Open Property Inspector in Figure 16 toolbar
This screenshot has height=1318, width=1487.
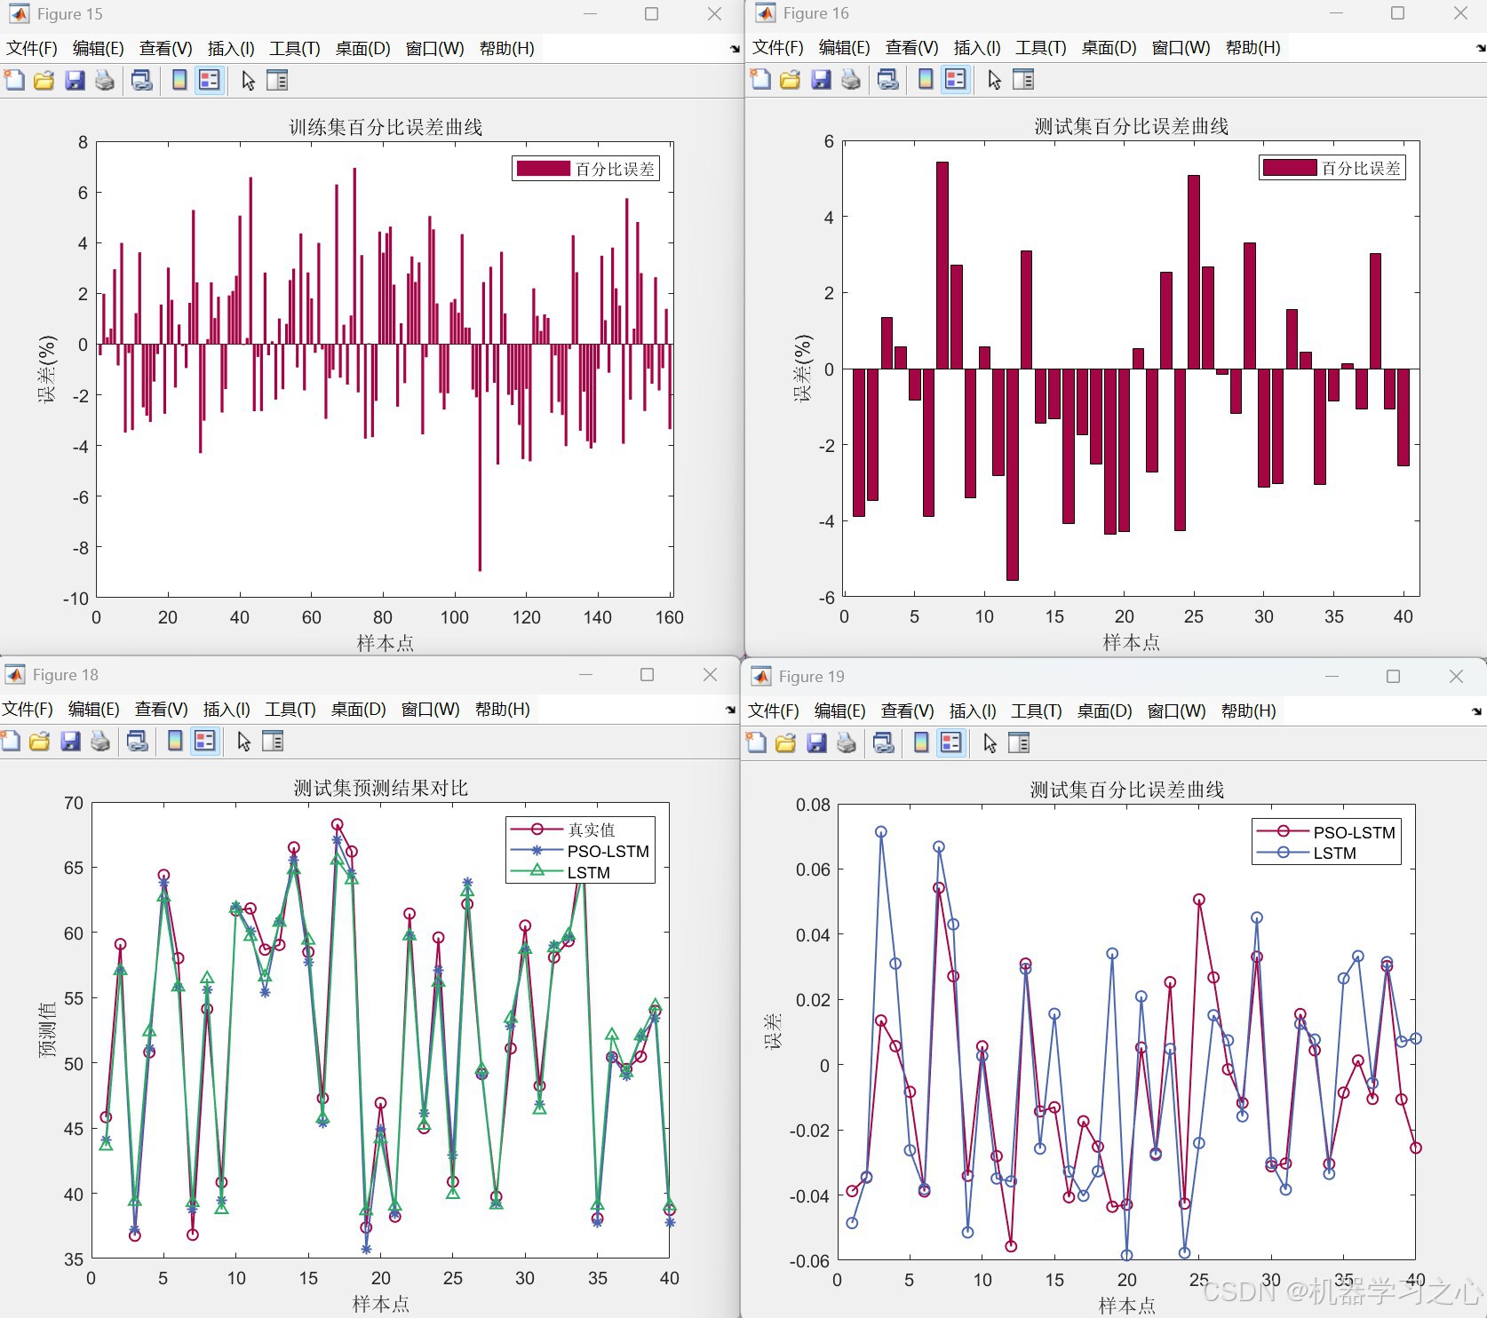tap(1023, 80)
